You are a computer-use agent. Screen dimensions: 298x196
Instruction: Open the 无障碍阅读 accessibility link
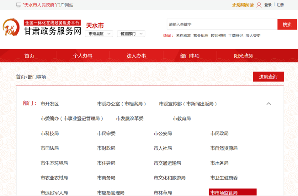243,5
